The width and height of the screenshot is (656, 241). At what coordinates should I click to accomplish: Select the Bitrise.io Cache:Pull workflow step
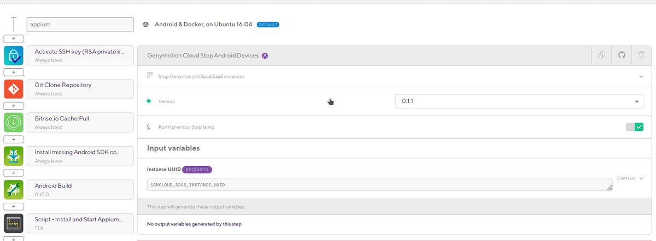point(80,123)
